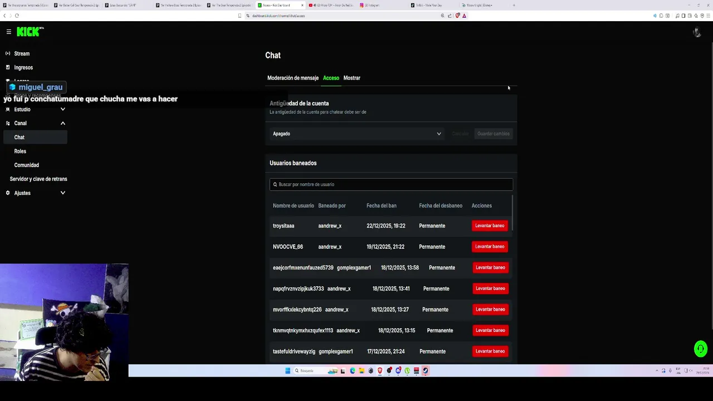The width and height of the screenshot is (713, 401).
Task: Click the Fecha del desbaneo column header
Action: [441, 206]
